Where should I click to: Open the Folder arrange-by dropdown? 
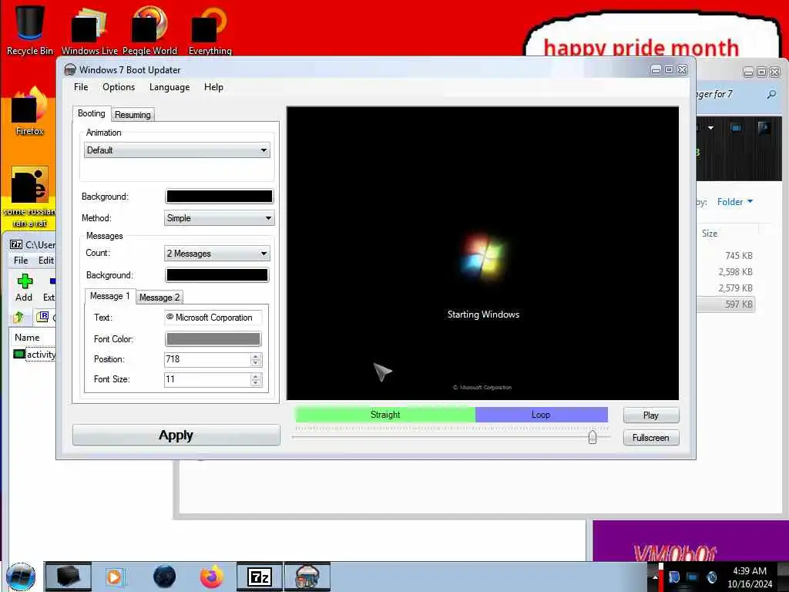pyautogui.click(x=735, y=202)
